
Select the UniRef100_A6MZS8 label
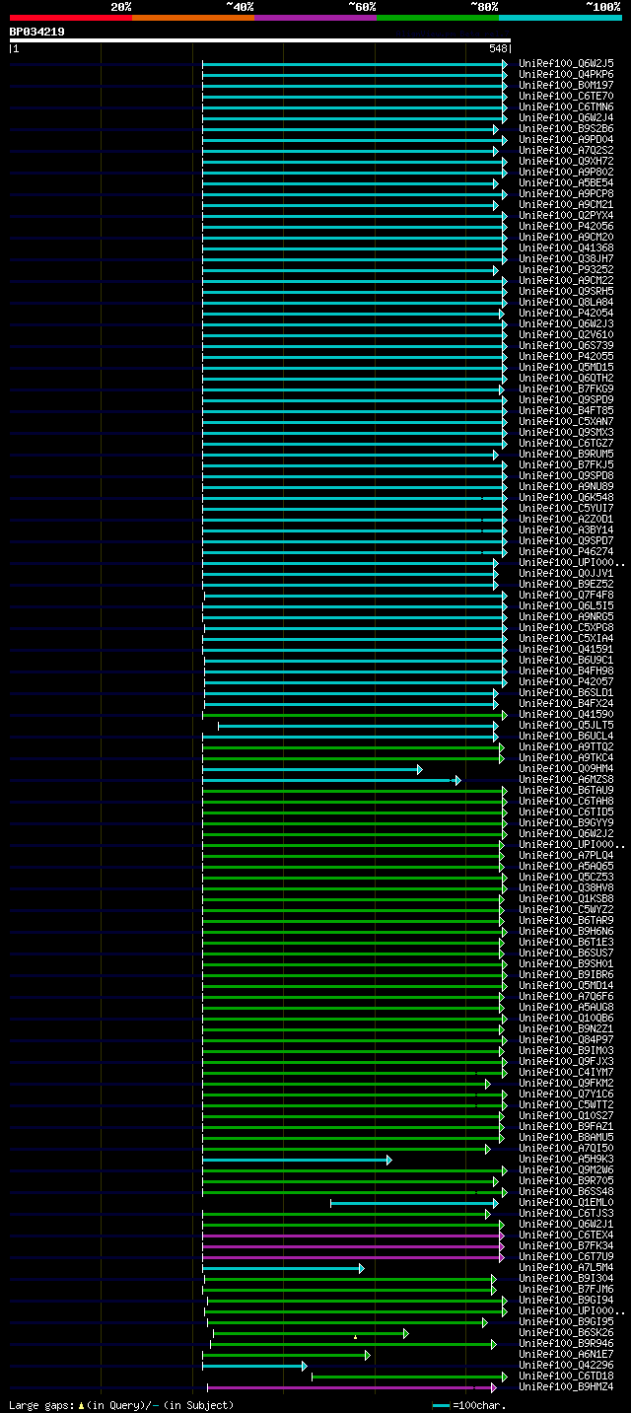pyautogui.click(x=566, y=779)
